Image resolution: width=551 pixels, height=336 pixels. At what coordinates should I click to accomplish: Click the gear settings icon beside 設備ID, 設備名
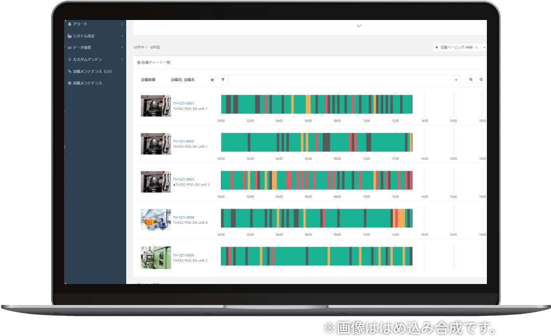coord(212,80)
